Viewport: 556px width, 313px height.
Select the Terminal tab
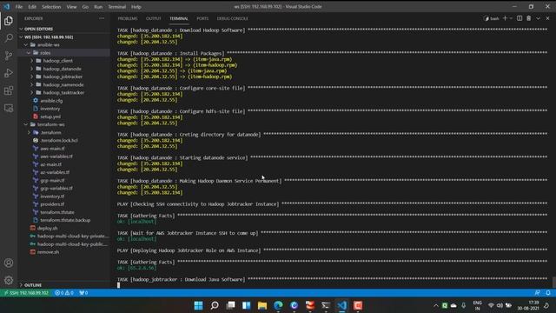tap(179, 18)
